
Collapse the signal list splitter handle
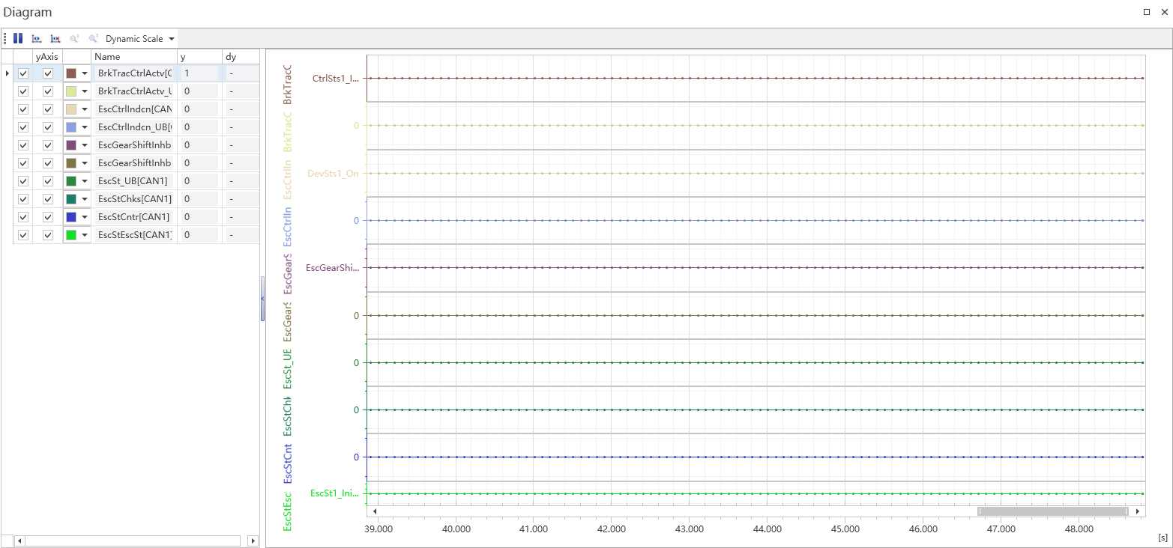262,299
